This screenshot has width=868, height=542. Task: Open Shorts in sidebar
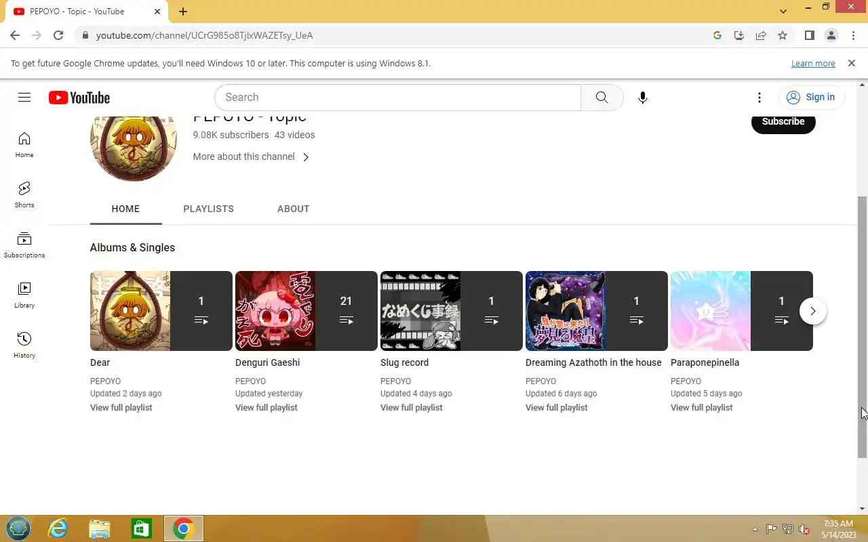[24, 195]
